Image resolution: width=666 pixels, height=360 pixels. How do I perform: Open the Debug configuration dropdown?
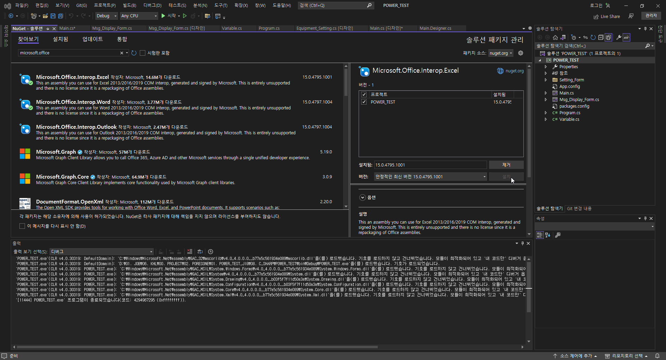point(106,16)
